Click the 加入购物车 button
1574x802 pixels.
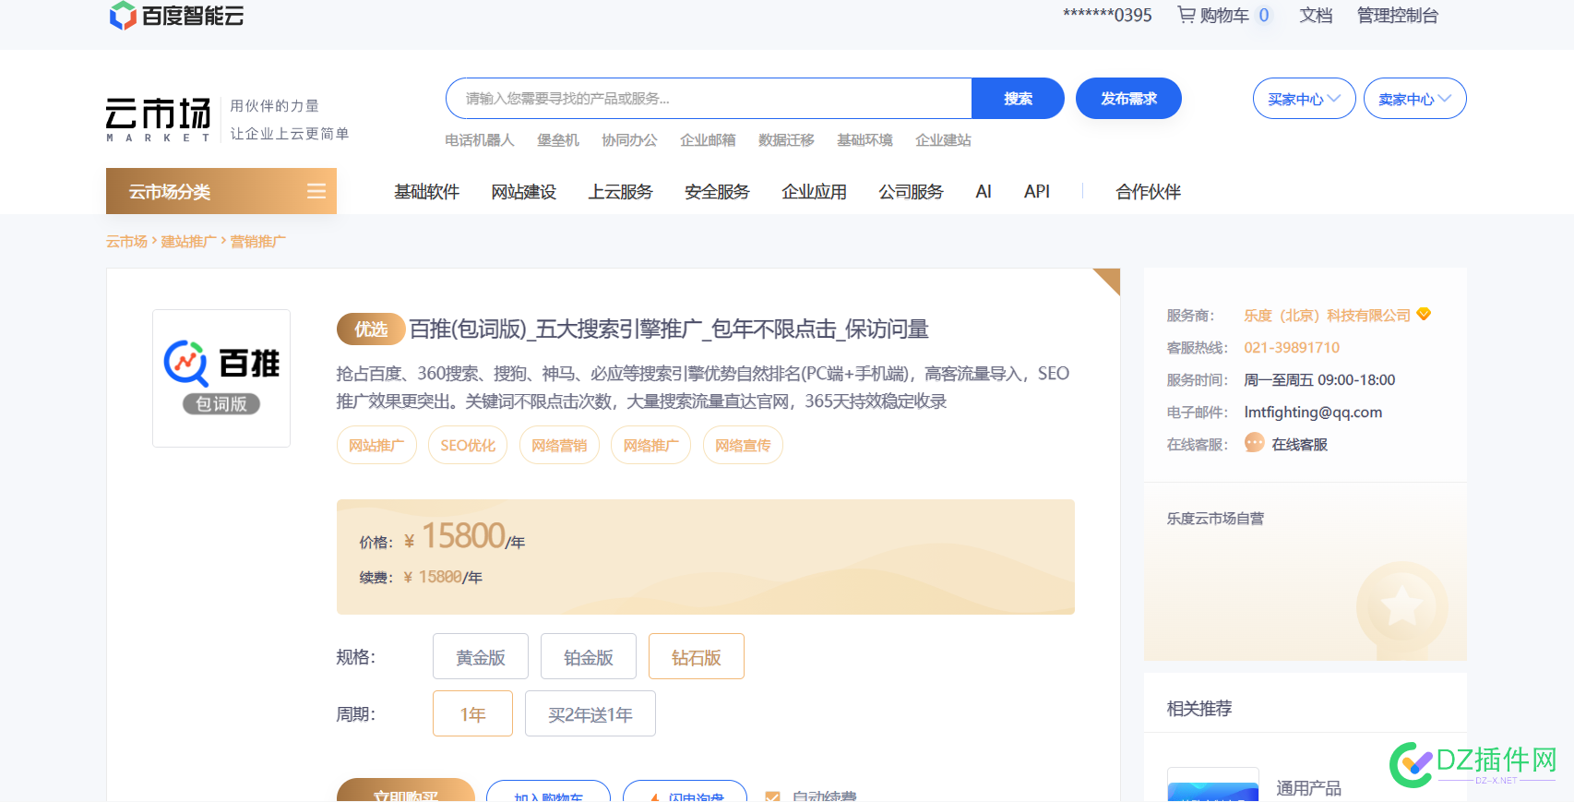548,792
